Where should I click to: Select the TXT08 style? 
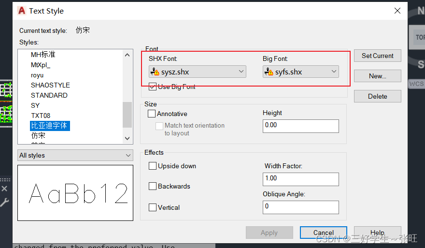coord(41,116)
